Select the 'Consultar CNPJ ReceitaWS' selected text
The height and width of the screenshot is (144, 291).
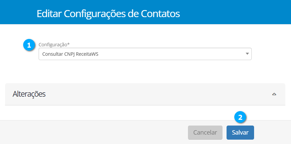click(x=70, y=54)
